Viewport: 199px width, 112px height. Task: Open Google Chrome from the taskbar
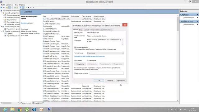pos(20,110)
